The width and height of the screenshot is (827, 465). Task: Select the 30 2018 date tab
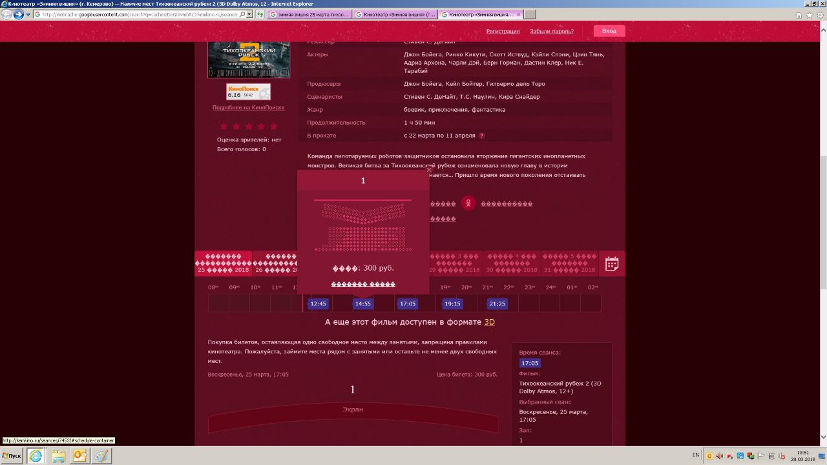(x=511, y=263)
